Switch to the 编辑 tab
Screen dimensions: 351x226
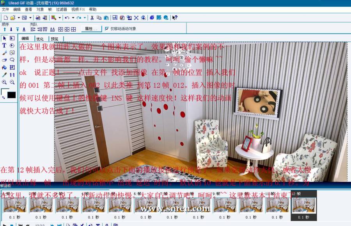click(x=25, y=39)
